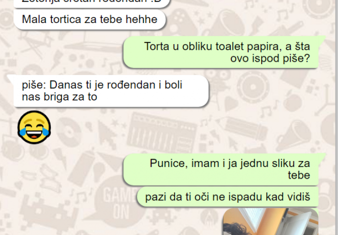Viewport: 338px width, 235px height.
Task: Select the 'Punice, imam i ja jednu sliku' message
Action: (x=221, y=169)
